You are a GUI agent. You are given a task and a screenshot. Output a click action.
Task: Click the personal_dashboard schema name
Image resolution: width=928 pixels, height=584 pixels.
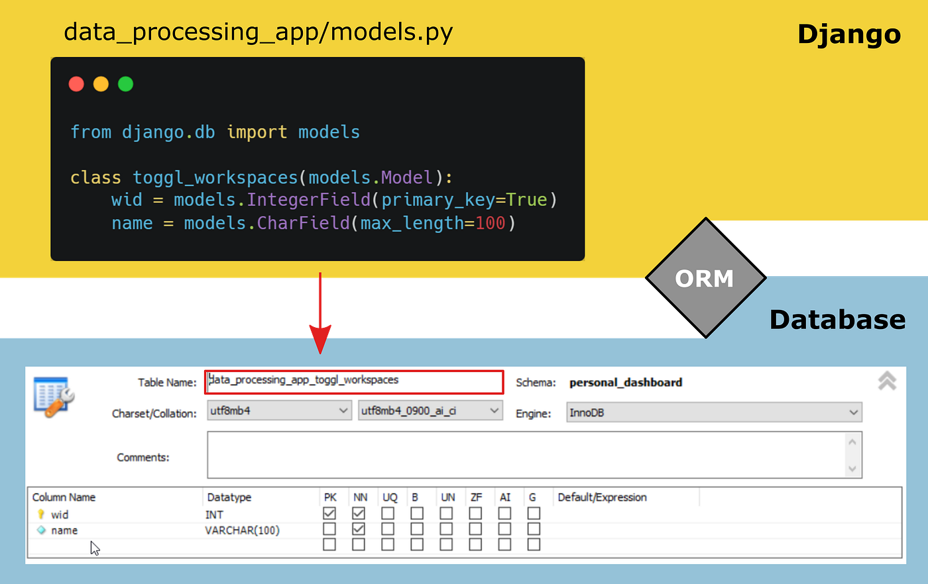point(626,382)
